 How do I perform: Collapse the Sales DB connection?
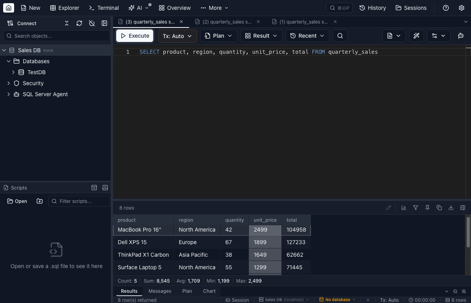pos(4,50)
